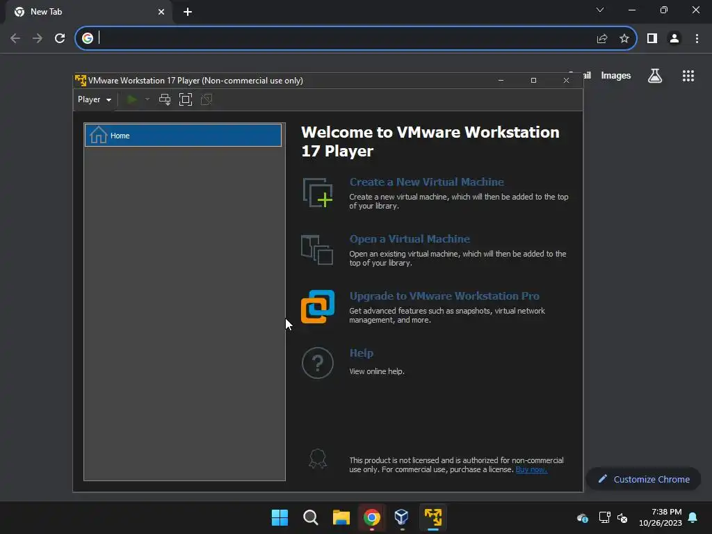Open notifications bell icon

[x=693, y=517]
